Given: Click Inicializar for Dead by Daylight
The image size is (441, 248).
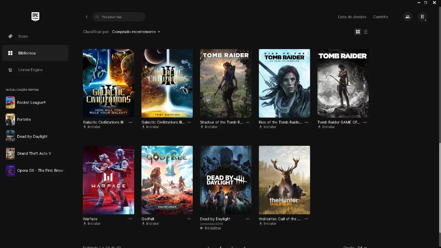Looking at the screenshot, I should (x=211, y=228).
